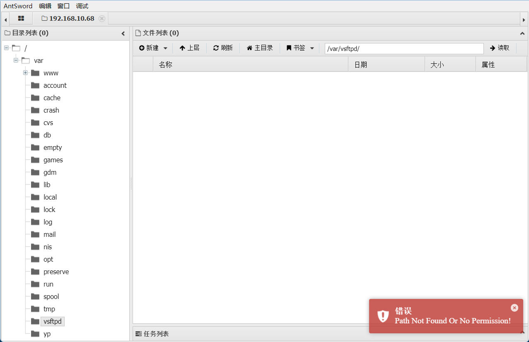Collapse the 目录列表 panel
529x342 pixels.
[x=123, y=34]
